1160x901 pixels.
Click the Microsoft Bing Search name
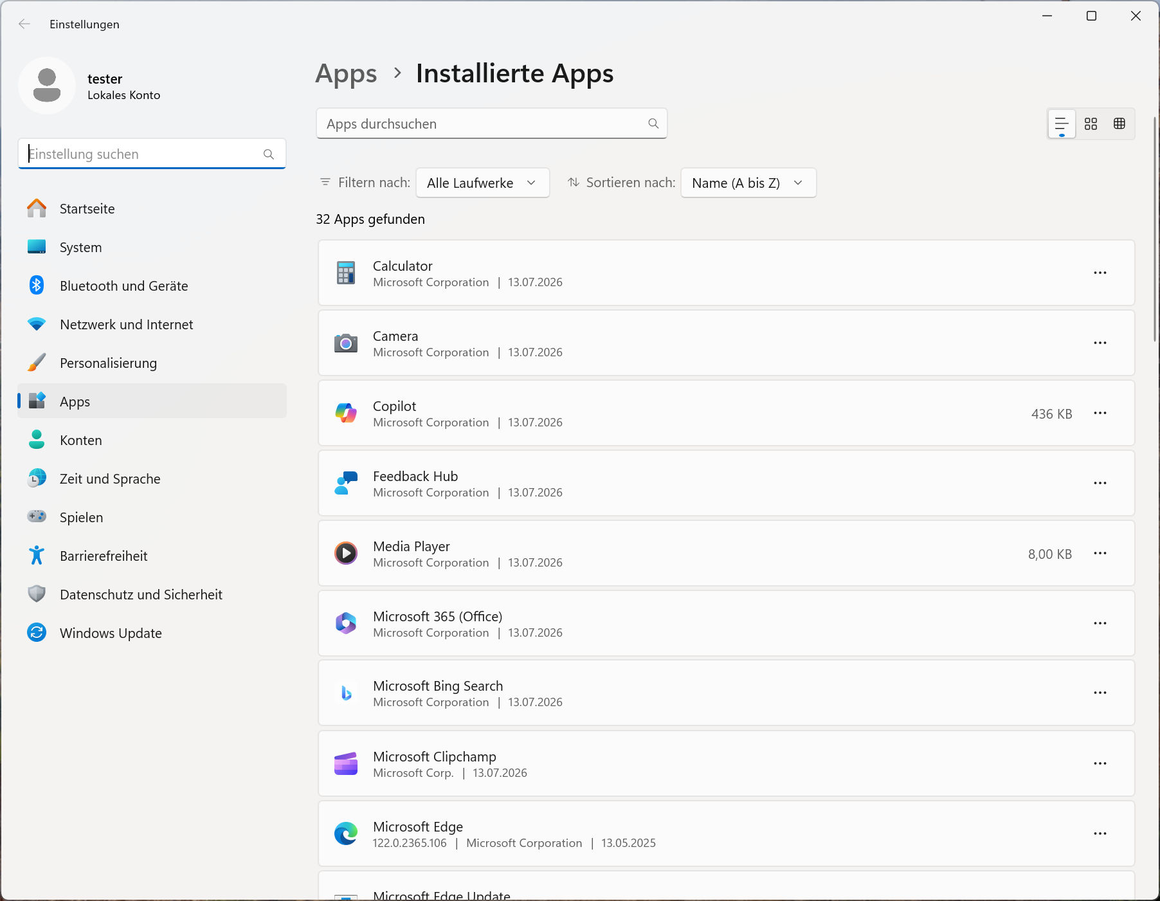438,686
